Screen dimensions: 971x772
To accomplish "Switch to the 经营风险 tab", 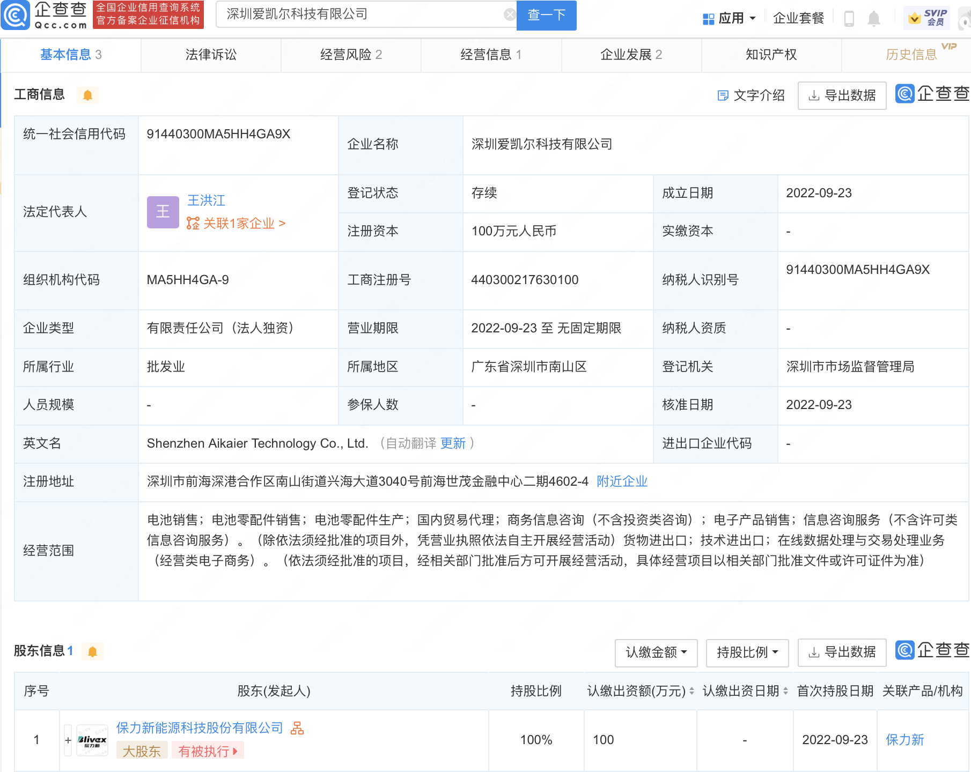I will 351,55.
